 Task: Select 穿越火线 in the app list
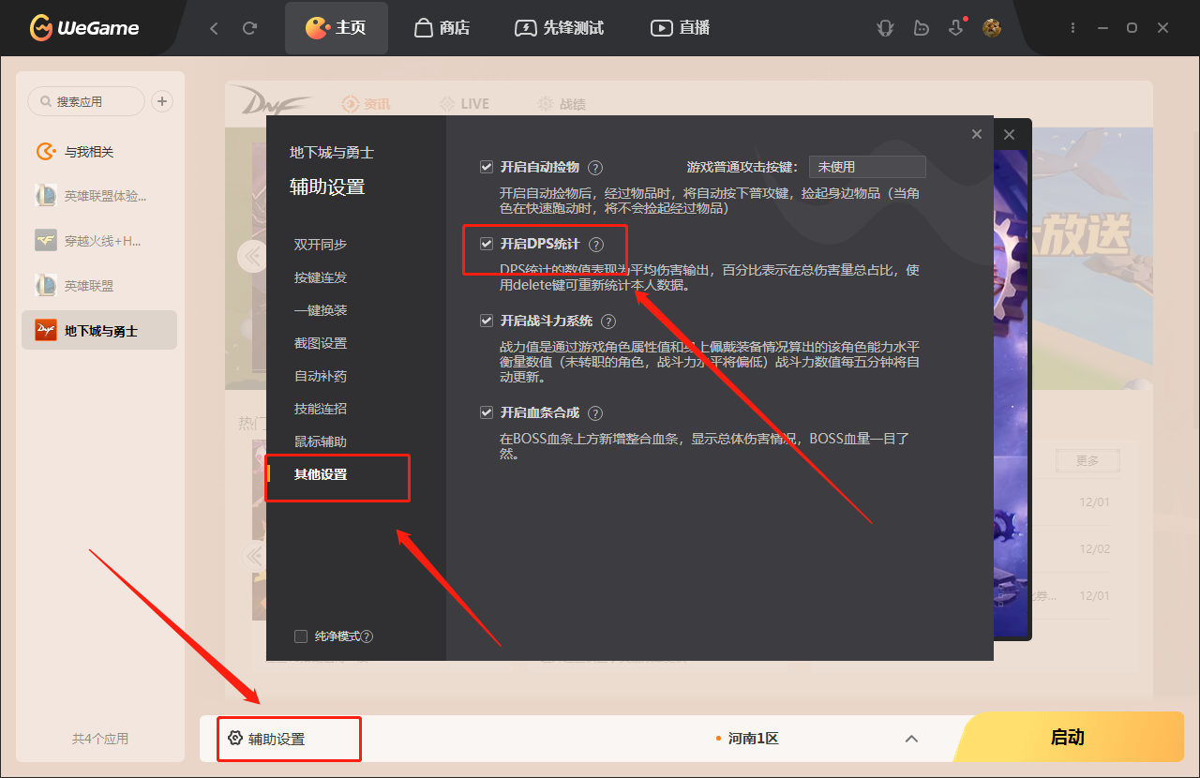tap(99, 241)
